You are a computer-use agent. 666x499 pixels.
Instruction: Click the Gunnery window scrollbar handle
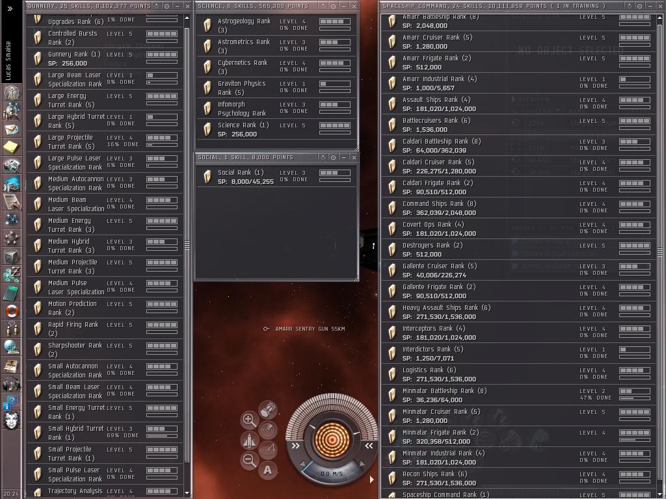(187, 245)
